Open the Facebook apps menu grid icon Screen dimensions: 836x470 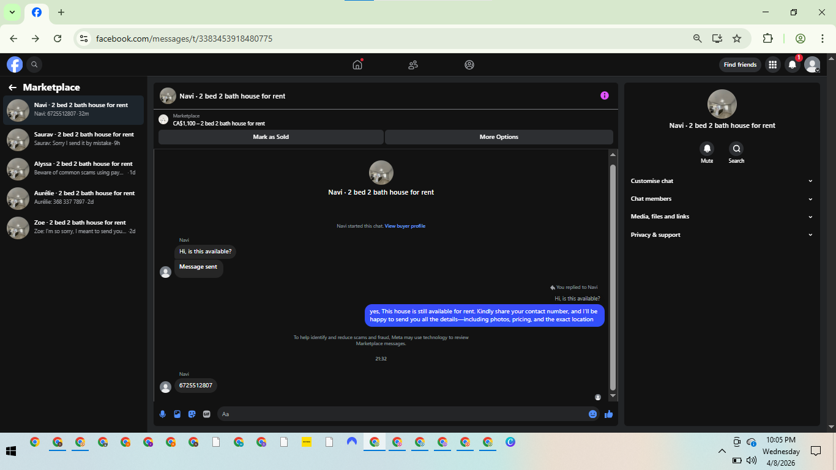tap(773, 64)
